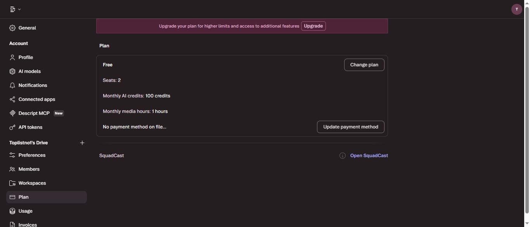Click Monthly media hours: 1 hours

(135, 111)
